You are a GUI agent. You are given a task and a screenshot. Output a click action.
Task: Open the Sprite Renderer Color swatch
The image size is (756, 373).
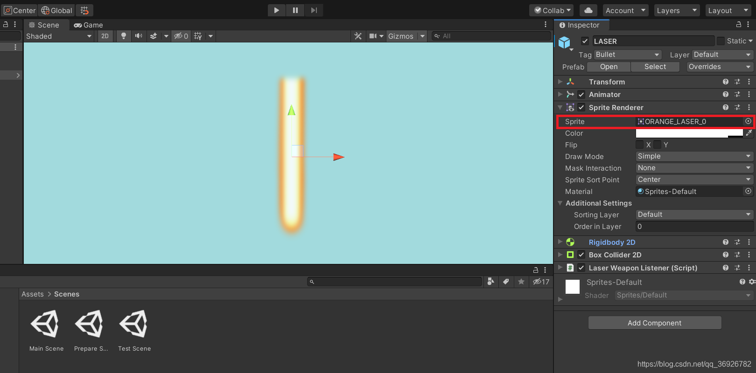point(689,133)
